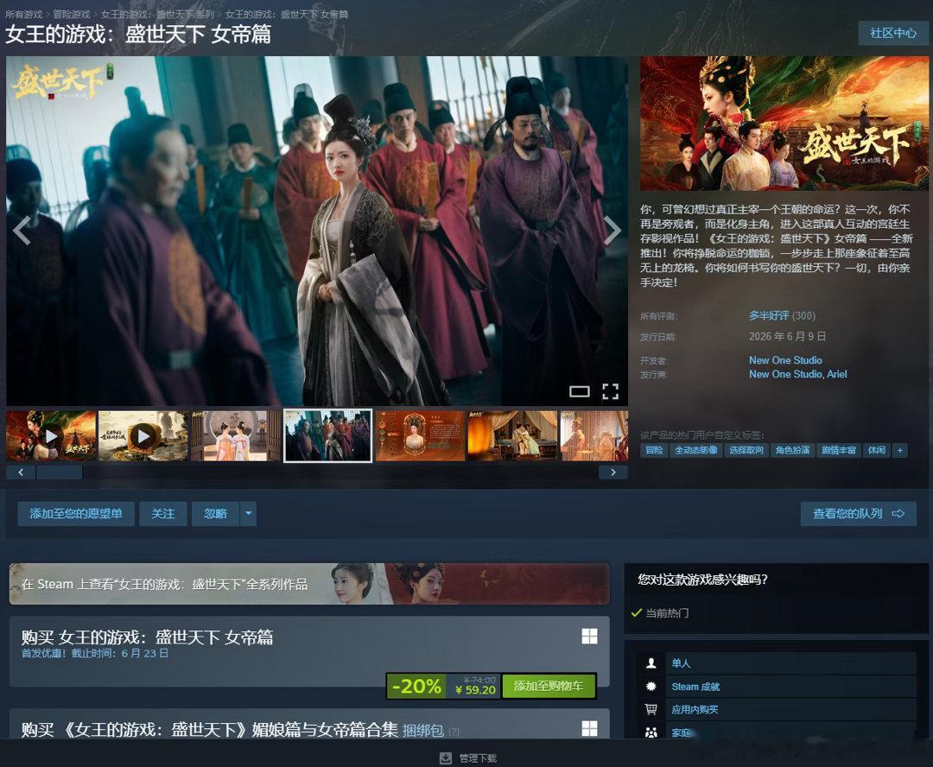Open the 捆绑包 bundle info link
933x767 pixels.
[x=422, y=730]
